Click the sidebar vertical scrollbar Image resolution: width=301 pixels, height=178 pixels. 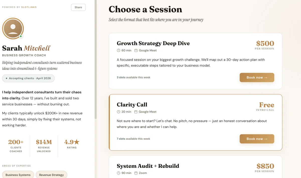96,59
